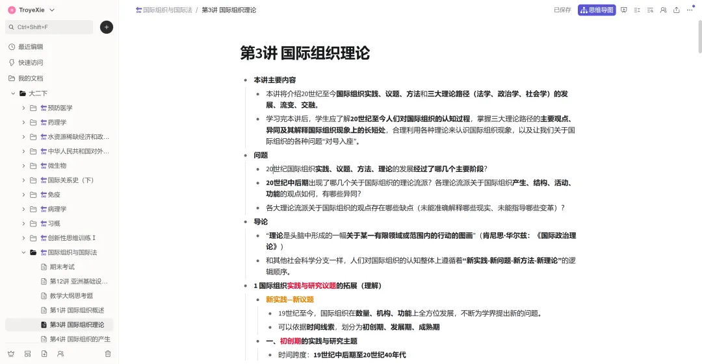Open the team/contacts icon at the sidebar bottom

60,354
